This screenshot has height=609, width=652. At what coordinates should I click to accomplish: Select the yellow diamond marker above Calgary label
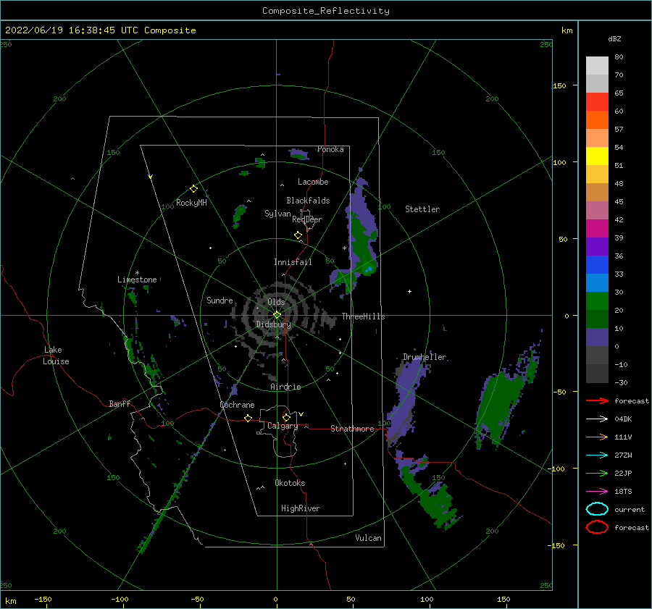pos(286,417)
